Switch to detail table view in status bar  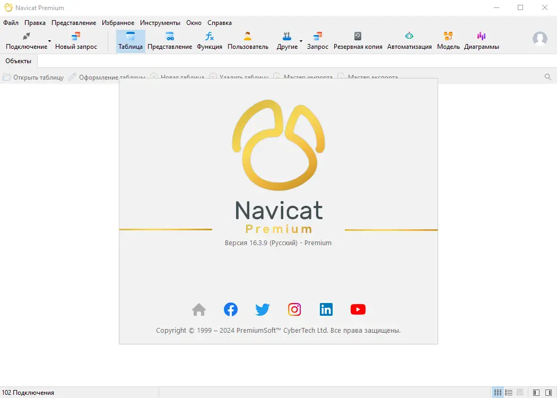(x=520, y=393)
